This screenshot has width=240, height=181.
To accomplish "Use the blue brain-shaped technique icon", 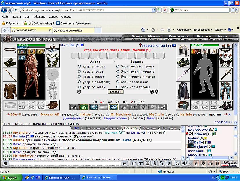I will click(x=113, y=107).
